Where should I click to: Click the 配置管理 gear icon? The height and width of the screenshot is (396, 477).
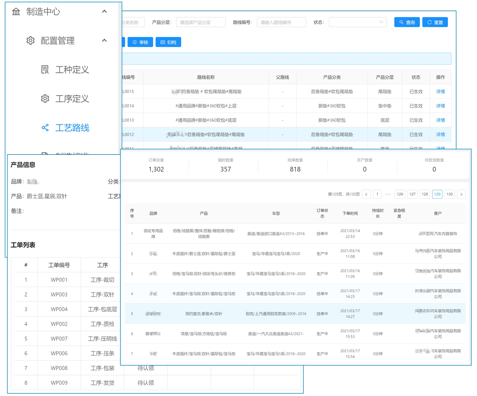tap(30, 41)
